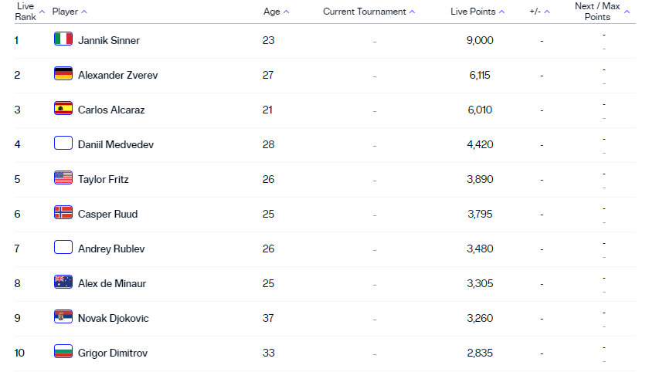Image resolution: width=649 pixels, height=372 pixels.
Task: Open Jannik Sinner's player profile link
Action: [109, 40]
